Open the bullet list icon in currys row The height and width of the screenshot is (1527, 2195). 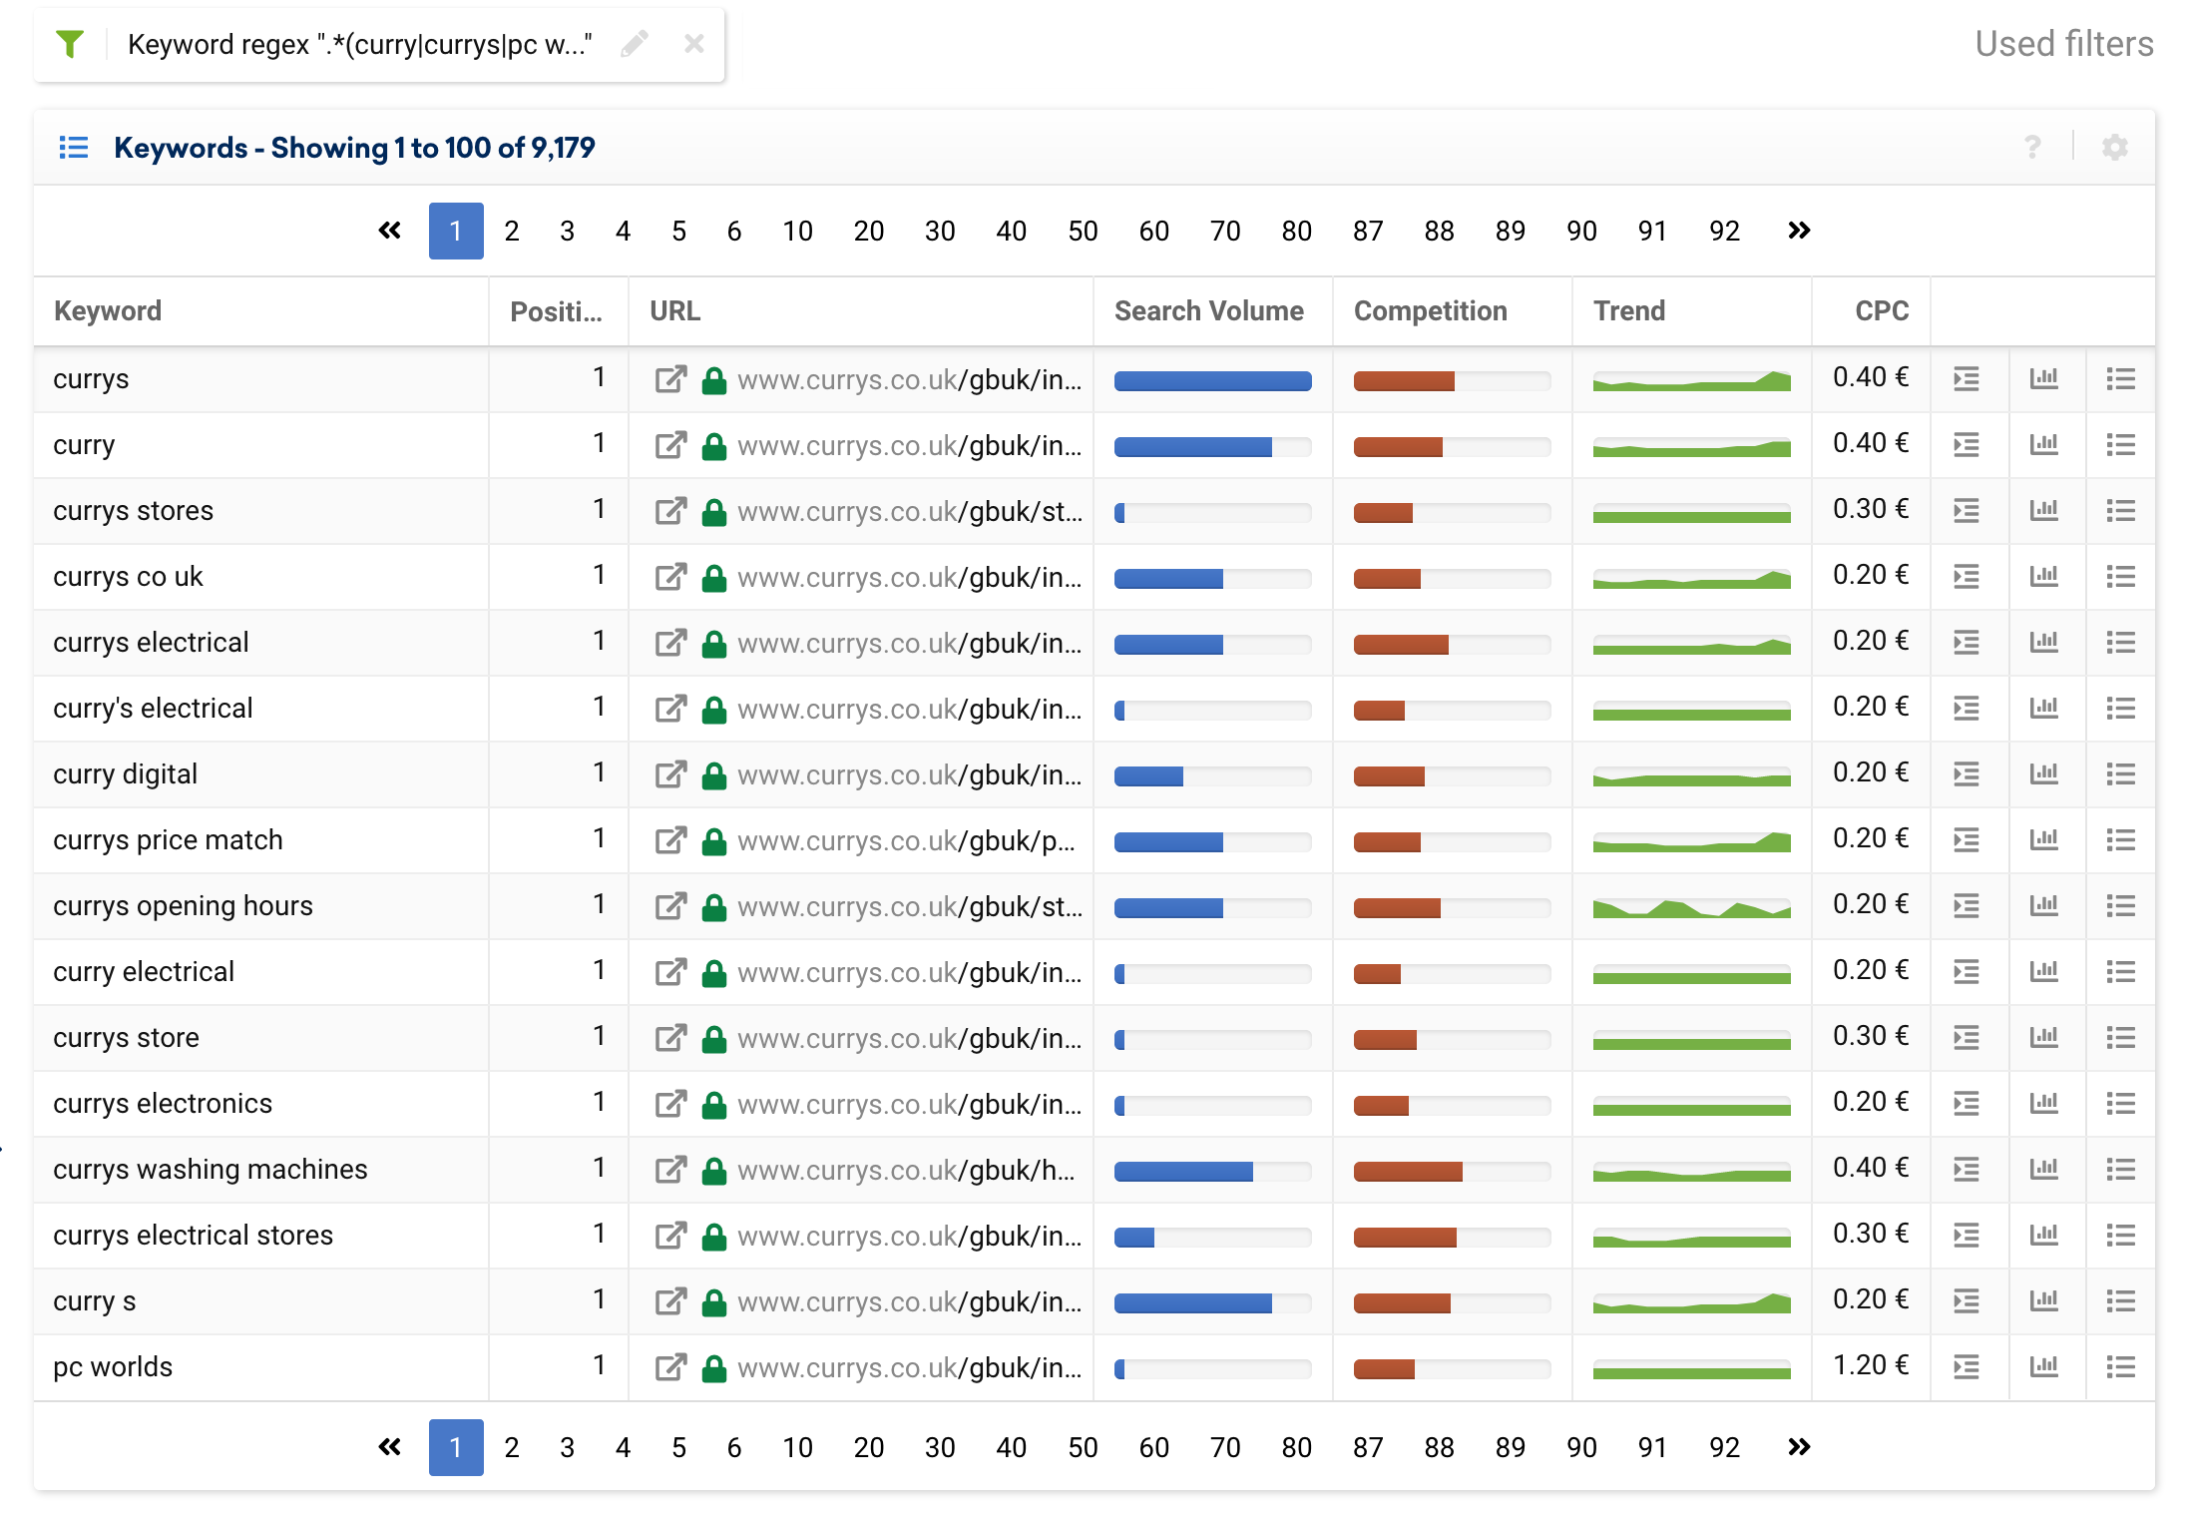pos(2121,379)
